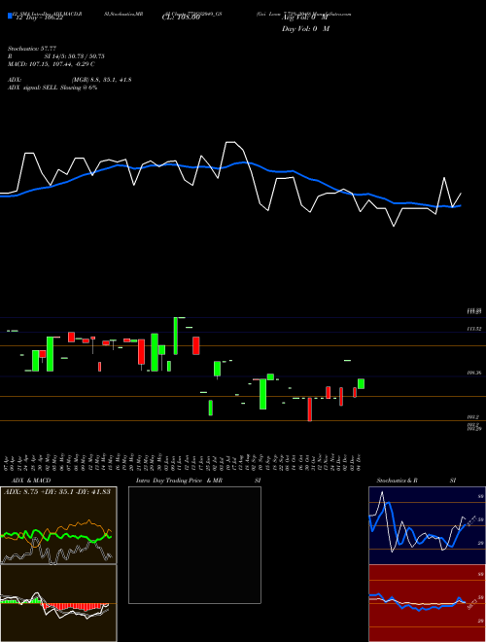
Task: Click the 'Stochastics: 57.77' reading
Action: [x=32, y=49]
